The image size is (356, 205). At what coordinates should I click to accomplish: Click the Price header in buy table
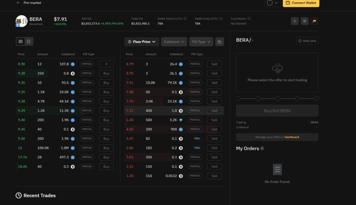click(21, 54)
